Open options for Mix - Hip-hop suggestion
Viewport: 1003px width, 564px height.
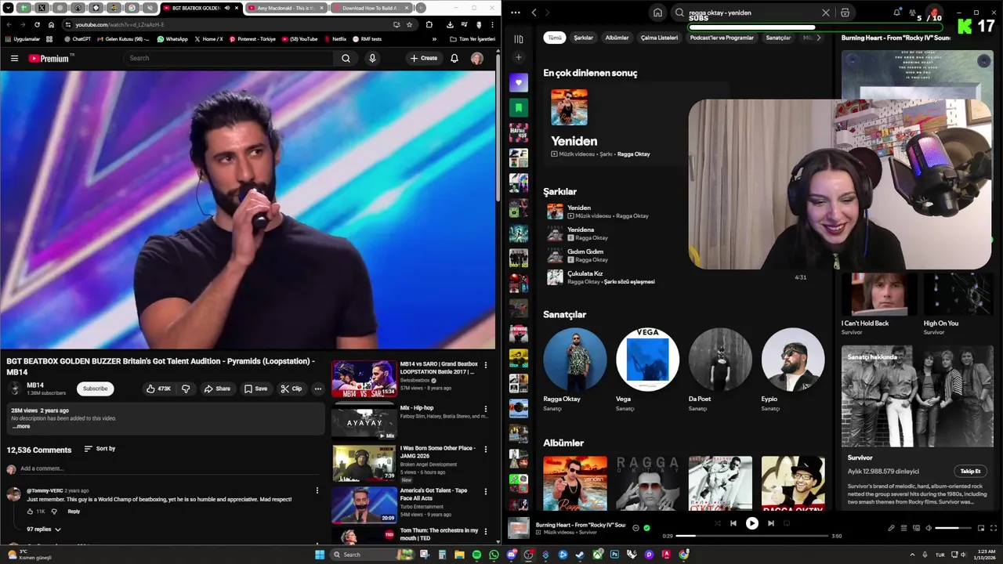click(x=486, y=409)
